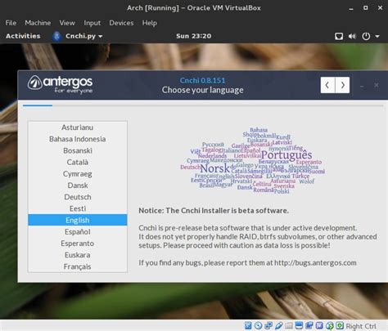Click the language word cloud image

click(x=252, y=161)
